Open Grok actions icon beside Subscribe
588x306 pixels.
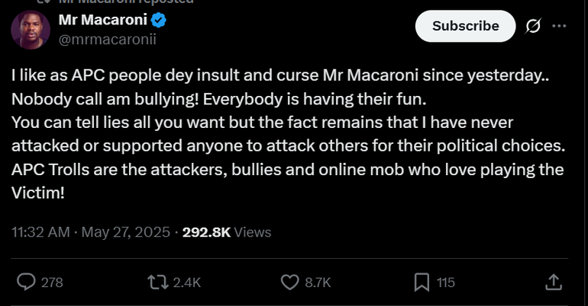(534, 26)
